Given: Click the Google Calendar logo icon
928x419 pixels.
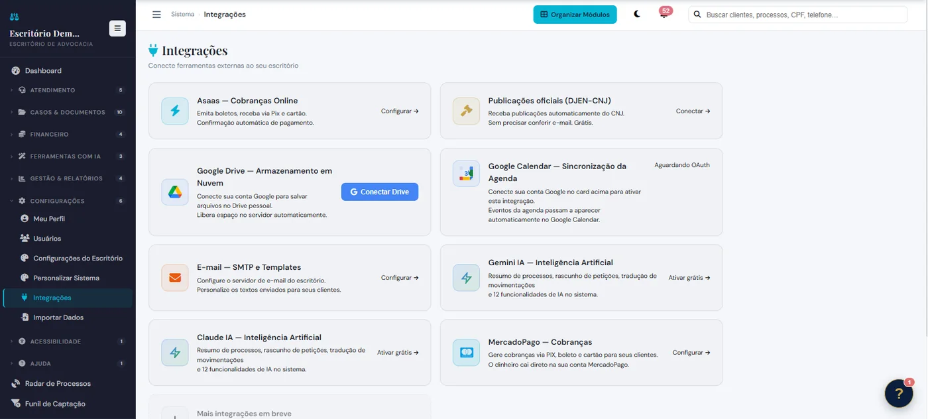Looking at the screenshot, I should 467,174.
